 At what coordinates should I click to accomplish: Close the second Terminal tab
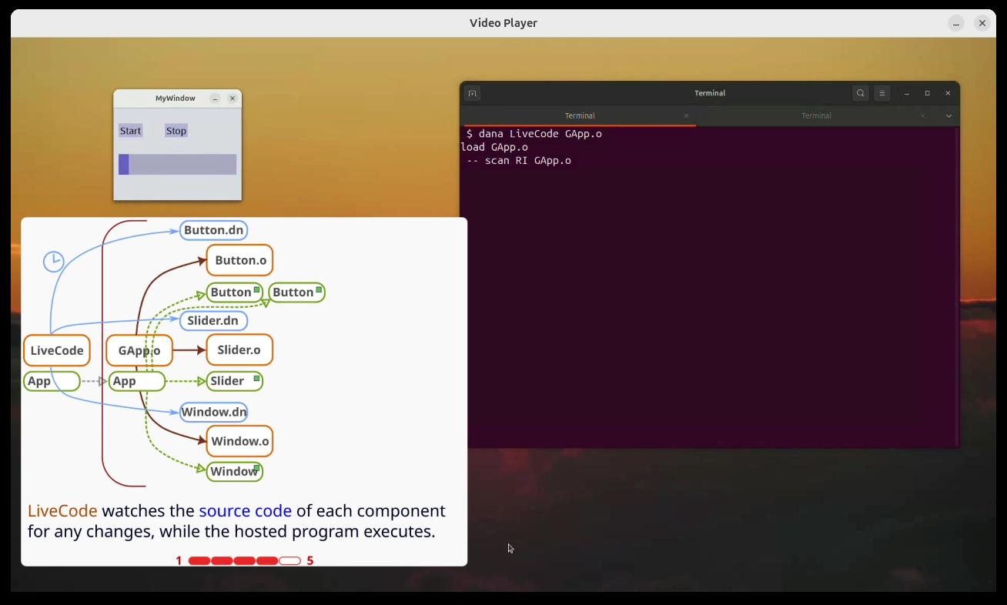[922, 116]
